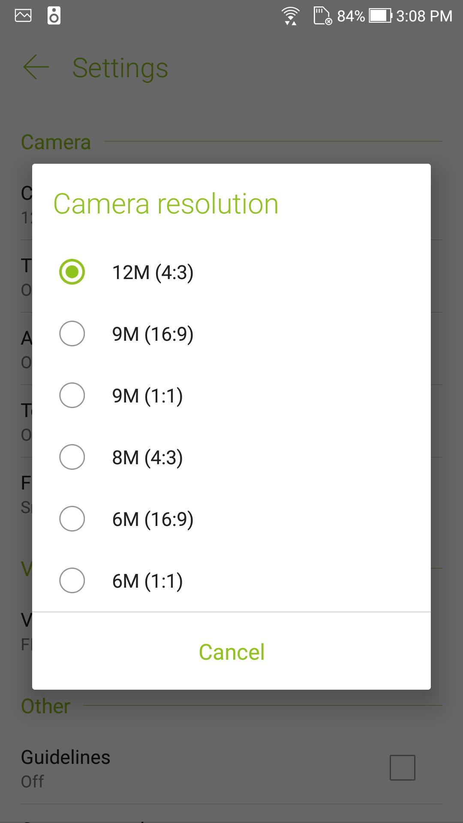Tap the Wi-Fi status icon
This screenshot has width=463, height=823.
[290, 16]
